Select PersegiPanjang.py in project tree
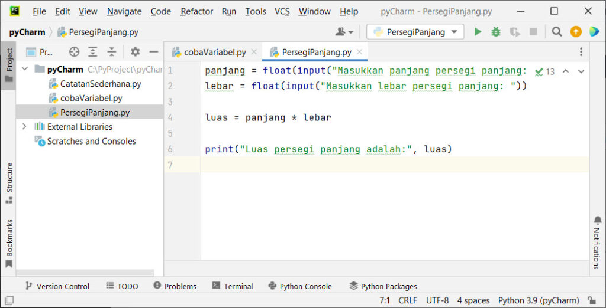Screen dimensions: 606x308 point(89,113)
